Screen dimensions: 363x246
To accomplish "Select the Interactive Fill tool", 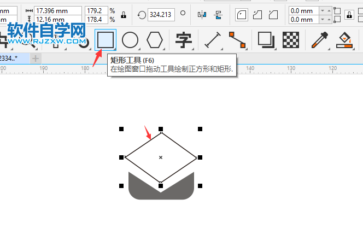I will [344, 40].
